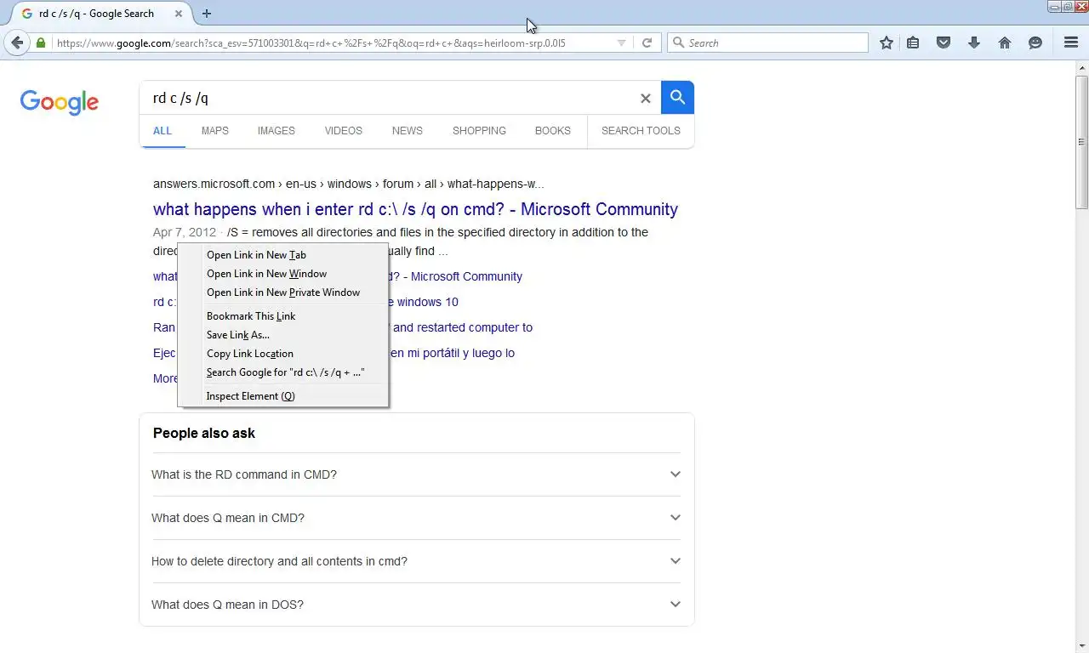The height and width of the screenshot is (653, 1089).
Task: Expand "What is the RD command in CMD?"
Action: point(416,474)
